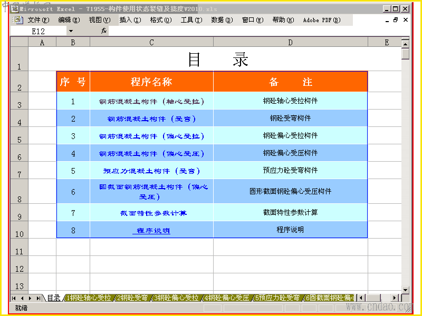Restore the inner workbook window
The height and width of the screenshot is (316, 422).
pos(396,20)
